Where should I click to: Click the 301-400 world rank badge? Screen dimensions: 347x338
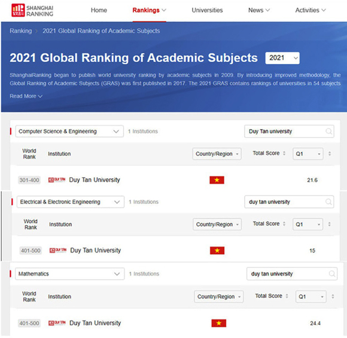coord(29,180)
